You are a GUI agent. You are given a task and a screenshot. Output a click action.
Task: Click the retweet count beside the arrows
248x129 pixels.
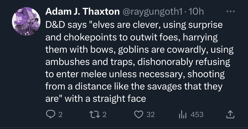coord(104,114)
